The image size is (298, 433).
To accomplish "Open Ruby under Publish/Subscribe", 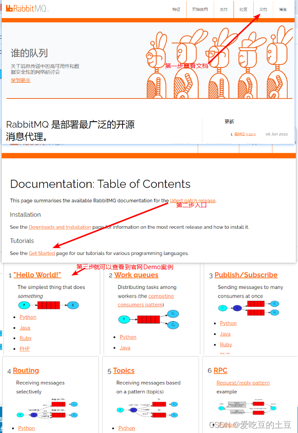I will click(x=226, y=344).
